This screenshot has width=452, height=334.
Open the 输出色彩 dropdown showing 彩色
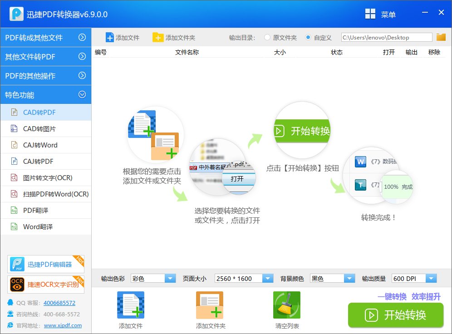[153, 278]
